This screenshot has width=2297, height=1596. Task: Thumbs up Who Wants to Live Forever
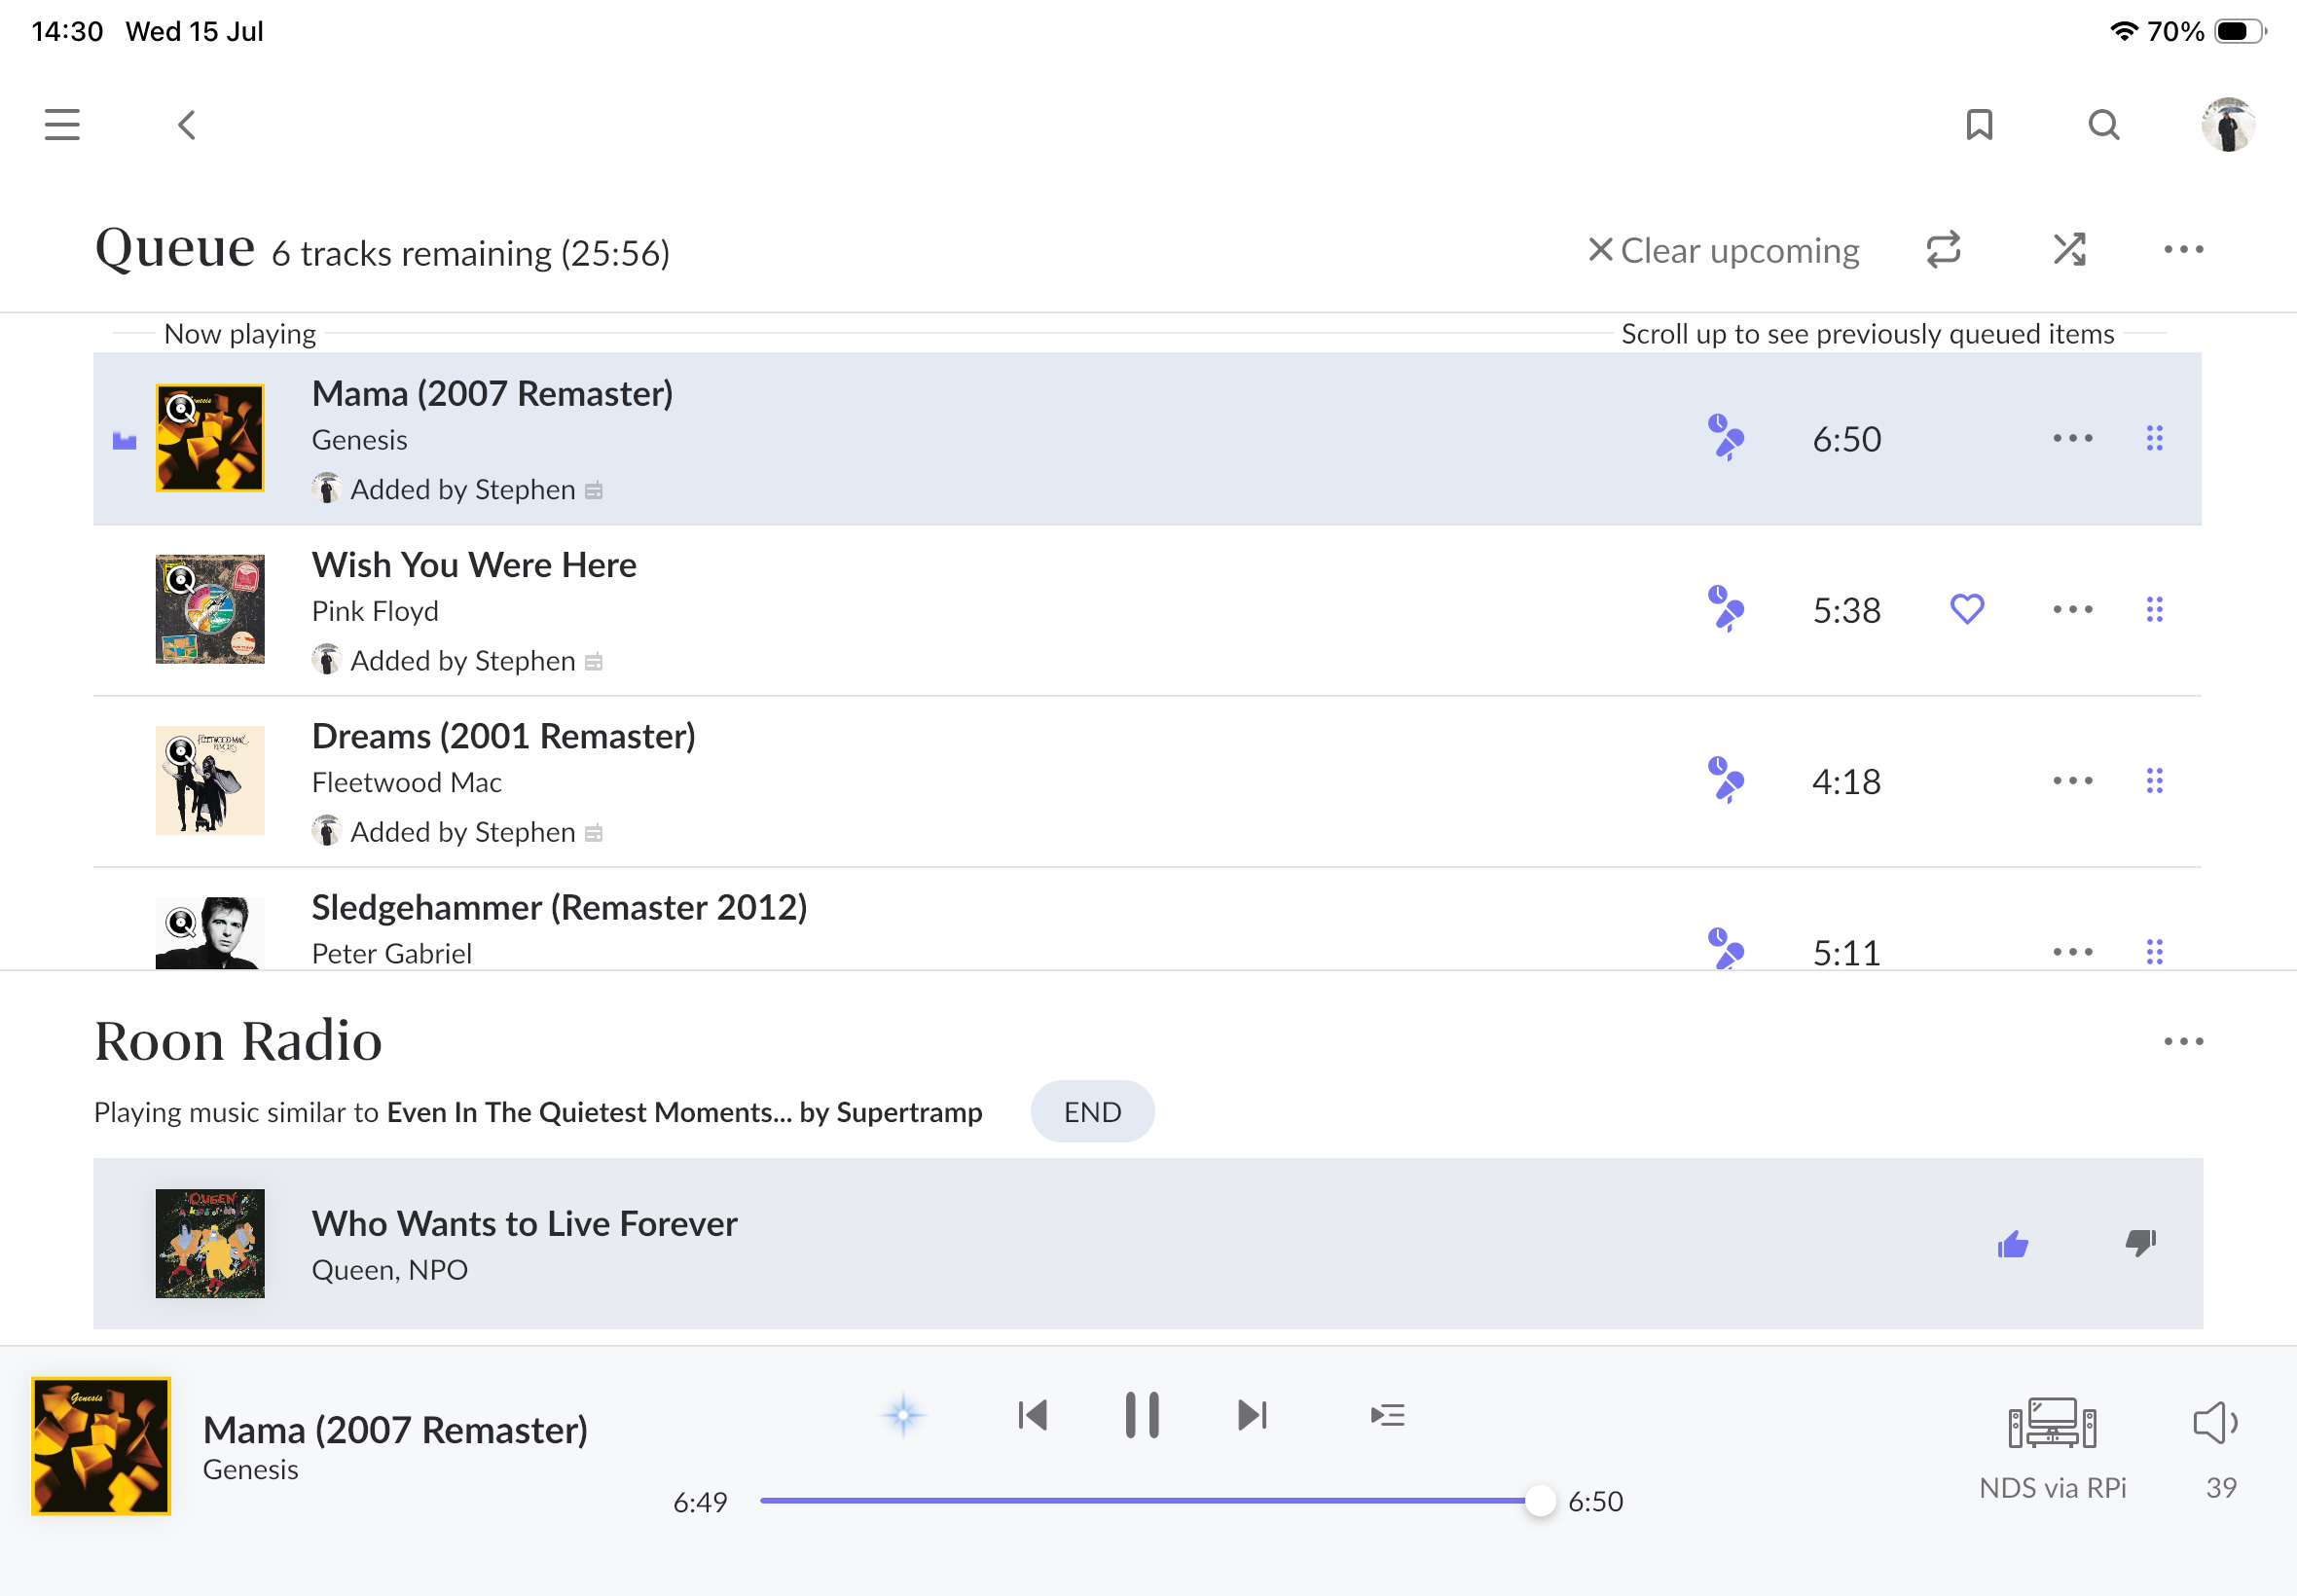pos(2012,1244)
